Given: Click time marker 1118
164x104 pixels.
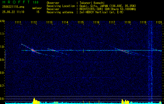Looking at the screenshot, I should coord(128,22).
